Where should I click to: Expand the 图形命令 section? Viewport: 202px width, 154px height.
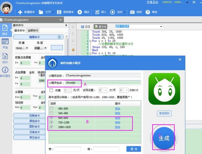point(30,127)
